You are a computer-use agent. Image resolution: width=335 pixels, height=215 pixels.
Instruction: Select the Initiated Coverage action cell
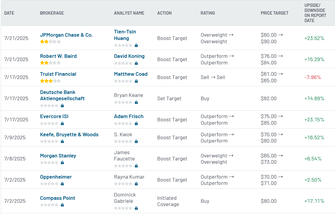[168, 201]
